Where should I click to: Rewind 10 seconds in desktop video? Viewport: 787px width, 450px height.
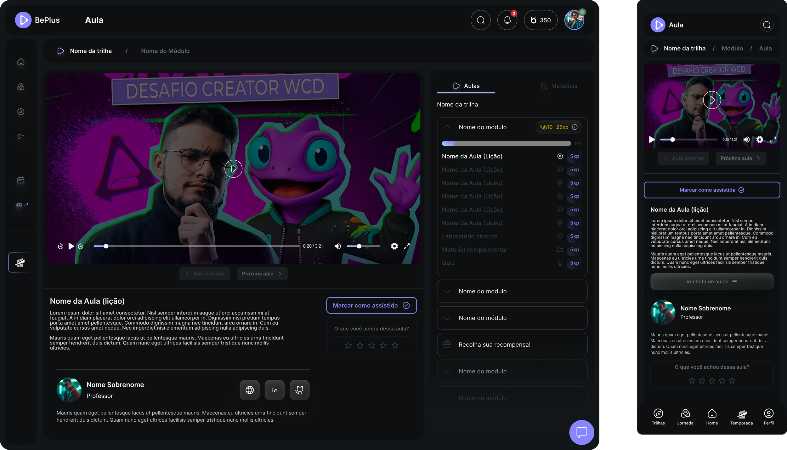60,246
